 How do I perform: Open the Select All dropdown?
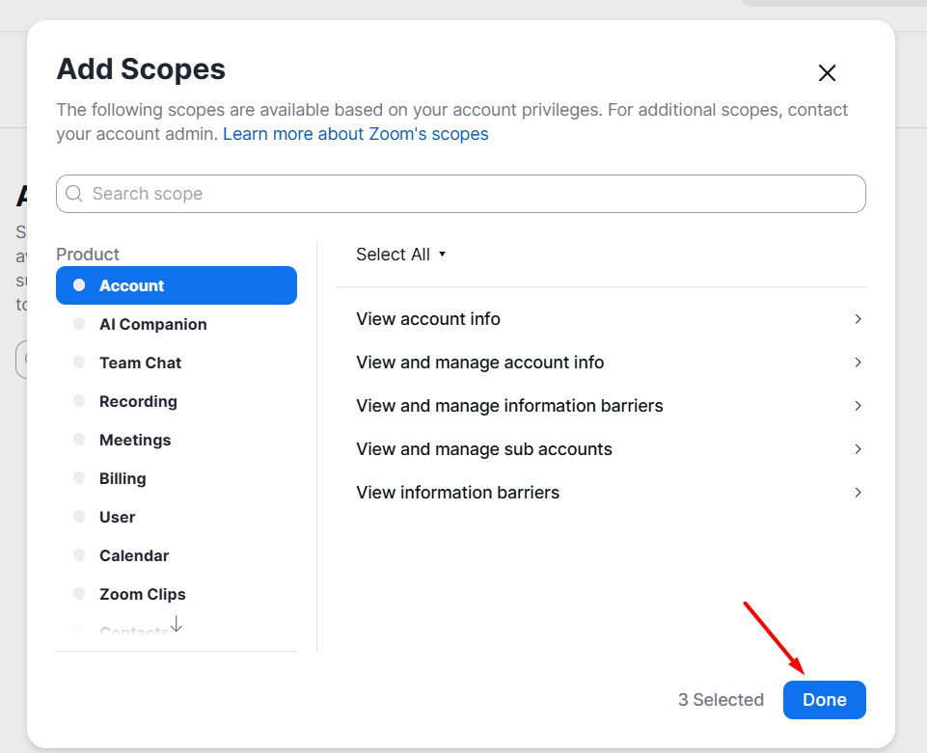401,255
